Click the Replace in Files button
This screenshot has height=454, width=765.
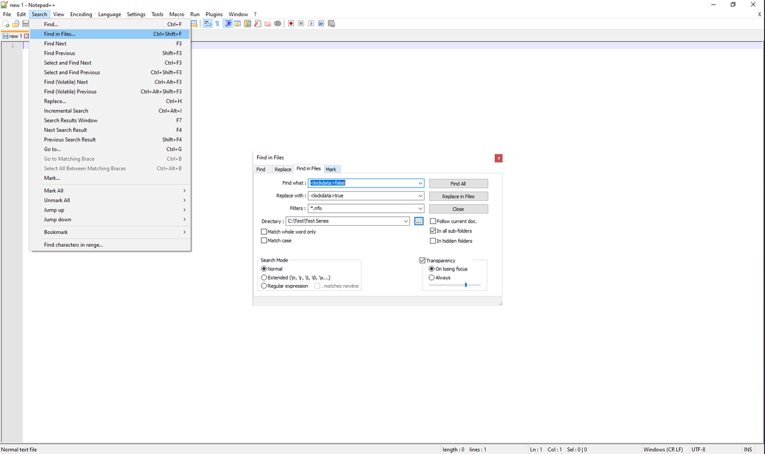click(458, 196)
